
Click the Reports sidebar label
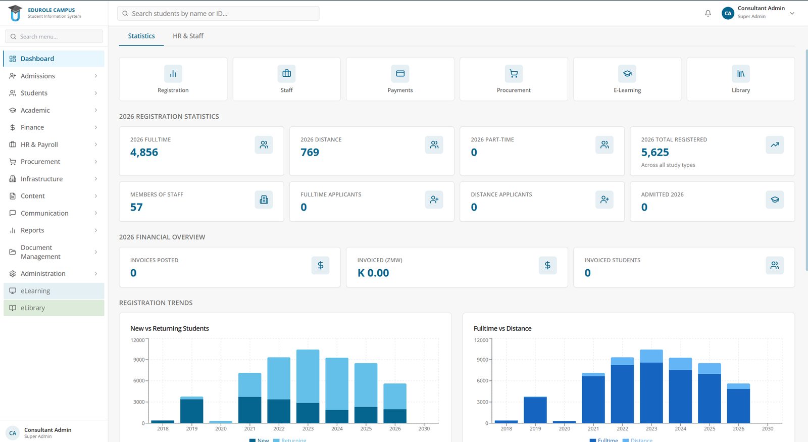coord(32,231)
